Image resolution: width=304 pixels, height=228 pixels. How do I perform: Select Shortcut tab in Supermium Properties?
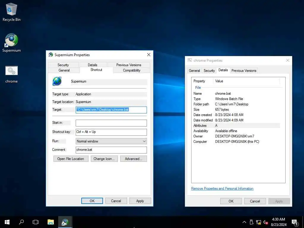coord(96,70)
